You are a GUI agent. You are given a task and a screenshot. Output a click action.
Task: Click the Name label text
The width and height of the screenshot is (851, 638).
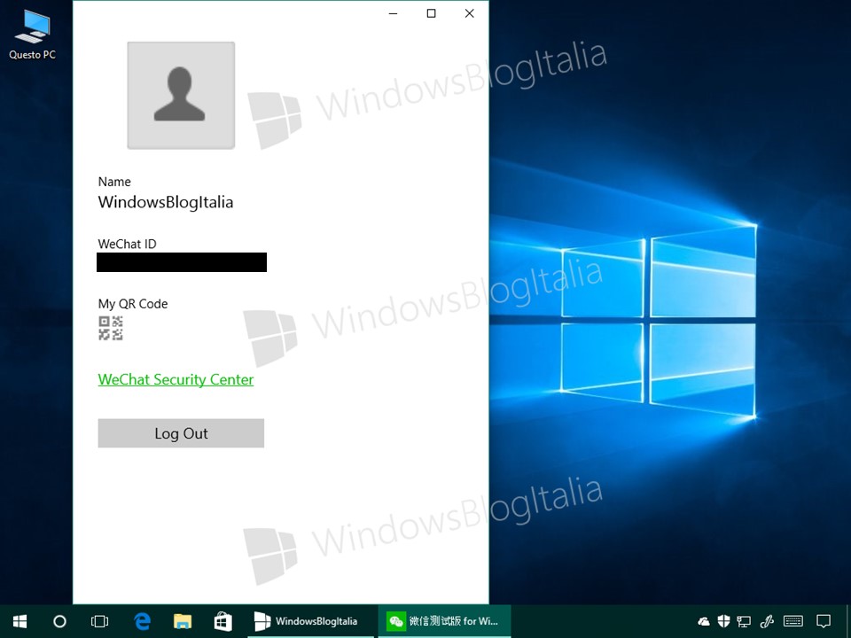(x=114, y=182)
